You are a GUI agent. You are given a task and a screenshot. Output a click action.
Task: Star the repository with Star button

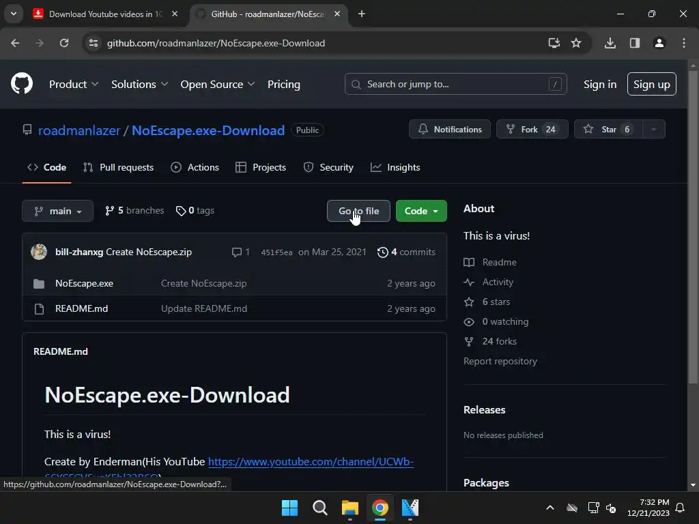pyautogui.click(x=608, y=129)
